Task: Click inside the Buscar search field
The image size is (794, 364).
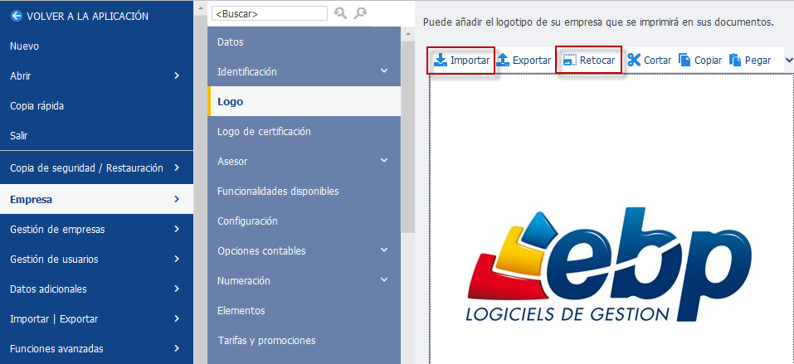Action: point(270,13)
